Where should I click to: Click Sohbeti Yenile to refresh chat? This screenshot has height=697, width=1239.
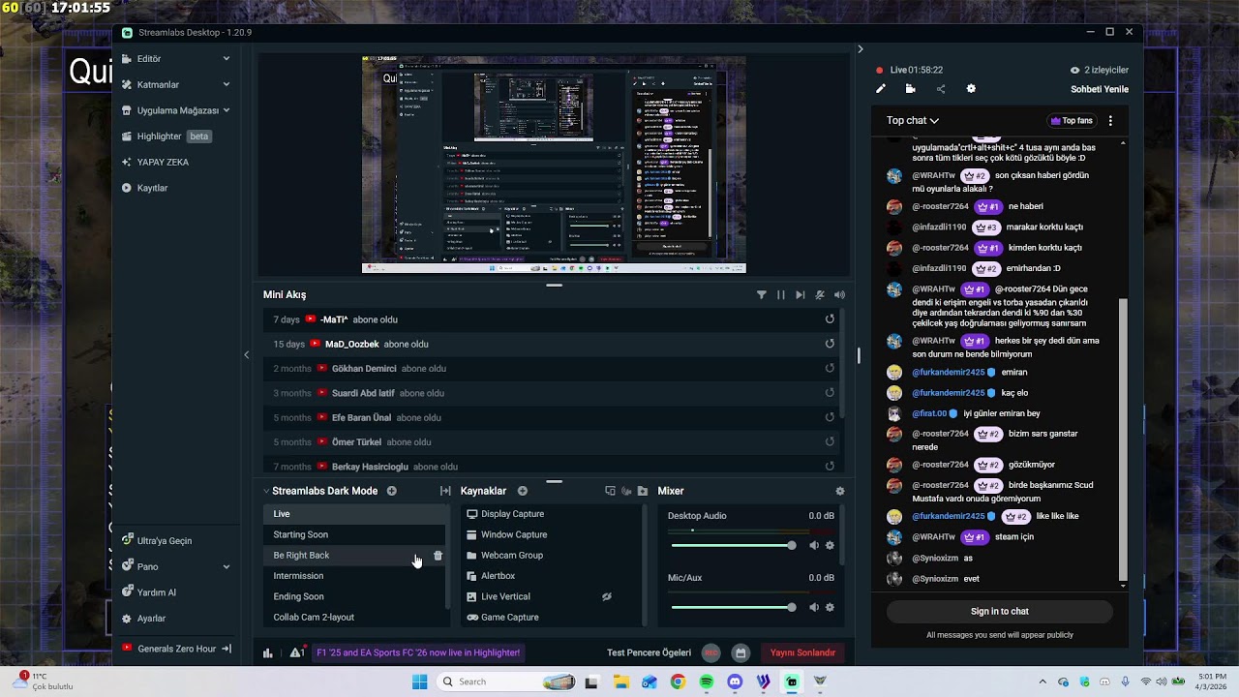coord(1100,89)
